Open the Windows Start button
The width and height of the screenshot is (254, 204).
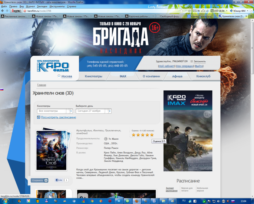pos(5,201)
